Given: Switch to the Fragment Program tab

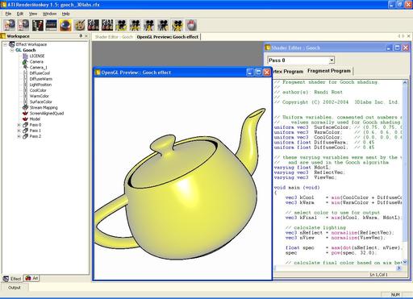Looking at the screenshot, I should (x=329, y=71).
